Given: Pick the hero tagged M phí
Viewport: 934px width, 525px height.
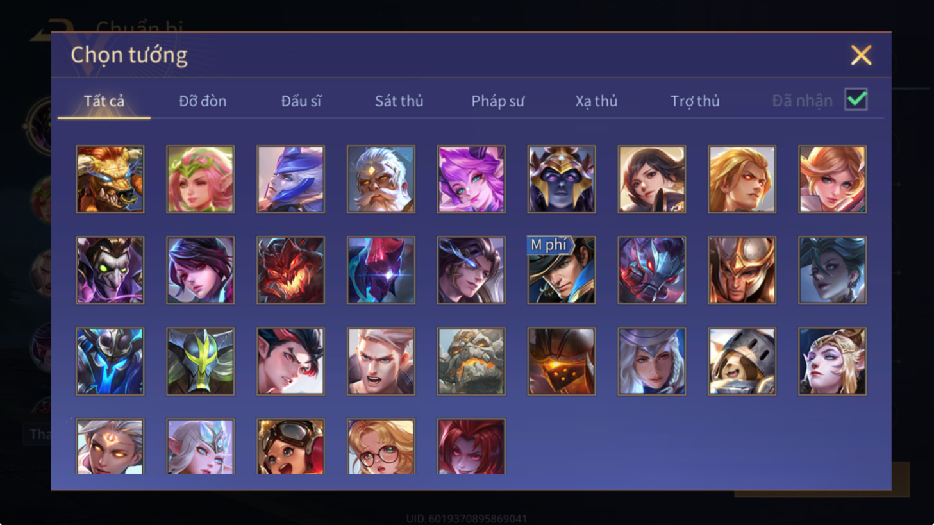Looking at the screenshot, I should (x=562, y=270).
